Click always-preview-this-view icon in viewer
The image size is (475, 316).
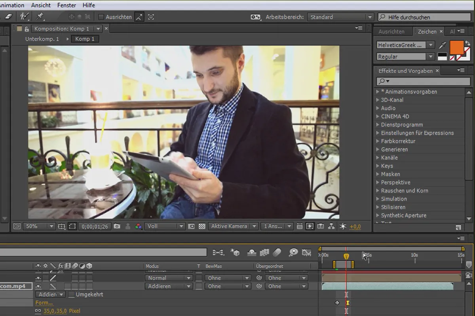pyautogui.click(x=17, y=226)
